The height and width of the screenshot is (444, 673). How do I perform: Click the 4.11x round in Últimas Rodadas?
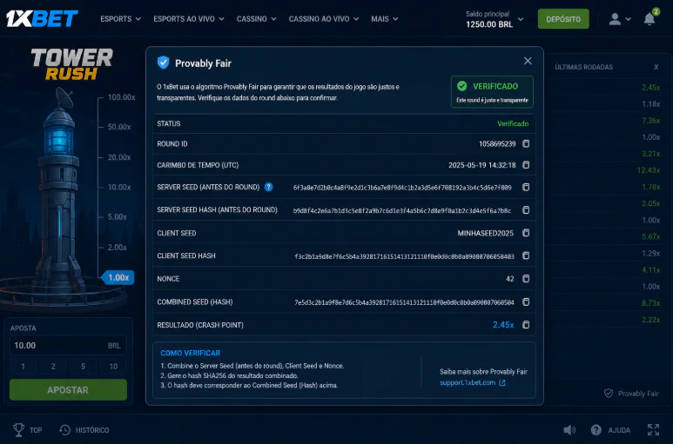click(650, 270)
